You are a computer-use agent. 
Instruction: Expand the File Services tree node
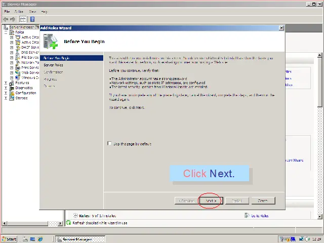(x=12, y=57)
